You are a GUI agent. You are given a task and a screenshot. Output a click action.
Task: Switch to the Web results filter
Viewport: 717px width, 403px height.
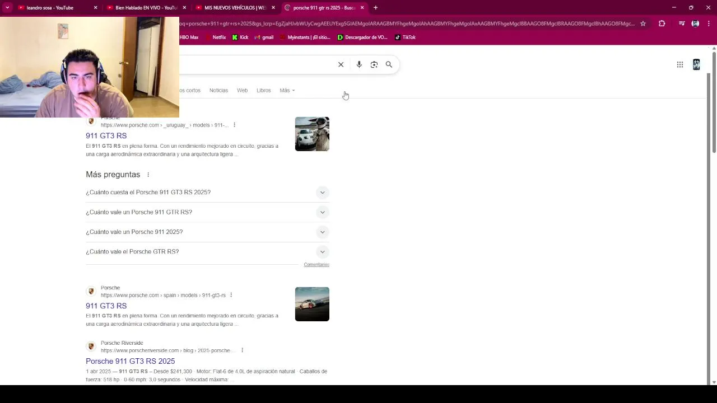pos(242,90)
